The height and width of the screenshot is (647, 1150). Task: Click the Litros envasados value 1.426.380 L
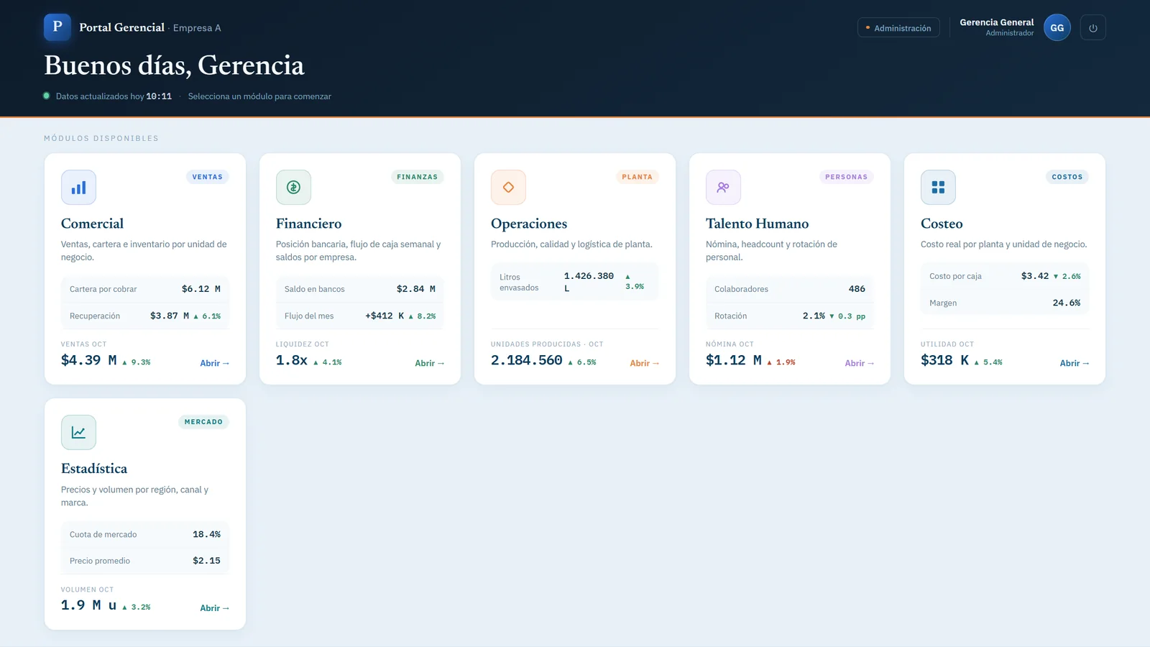pos(589,282)
